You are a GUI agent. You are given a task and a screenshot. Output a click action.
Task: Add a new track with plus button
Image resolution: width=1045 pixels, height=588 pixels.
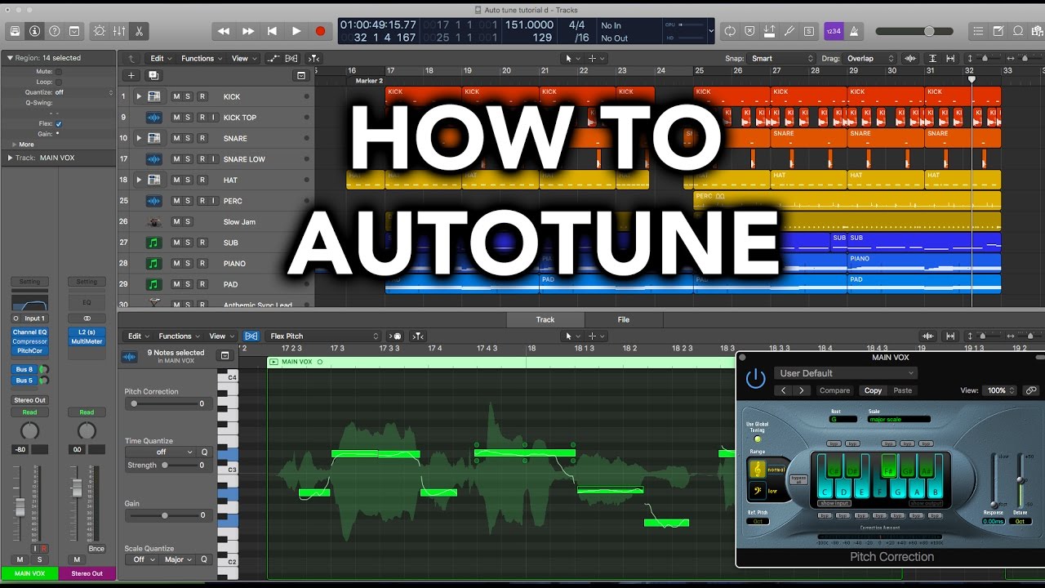[x=132, y=75]
